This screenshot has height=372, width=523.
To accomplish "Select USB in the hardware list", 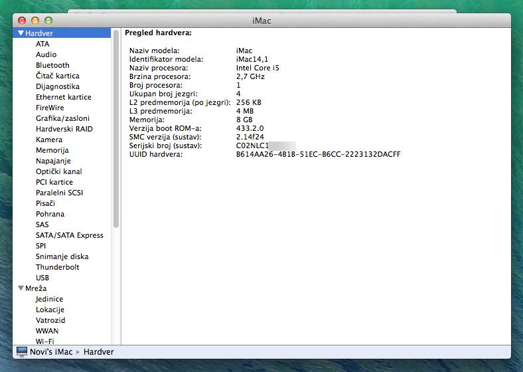I will [x=42, y=278].
